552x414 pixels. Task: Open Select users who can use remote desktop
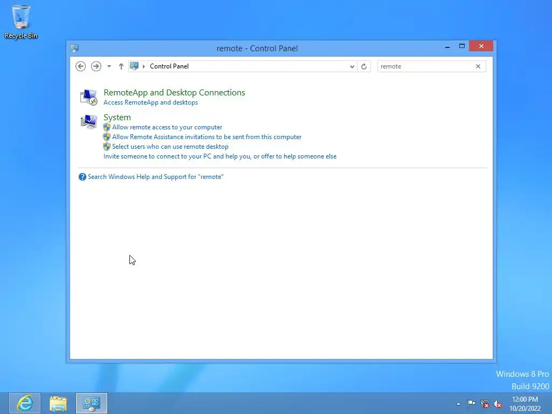pos(170,147)
